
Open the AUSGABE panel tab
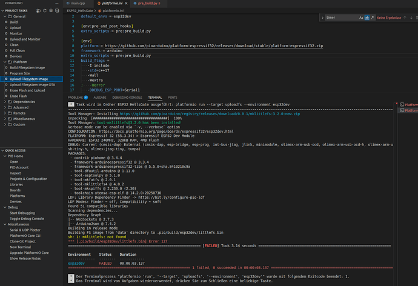point(100,97)
